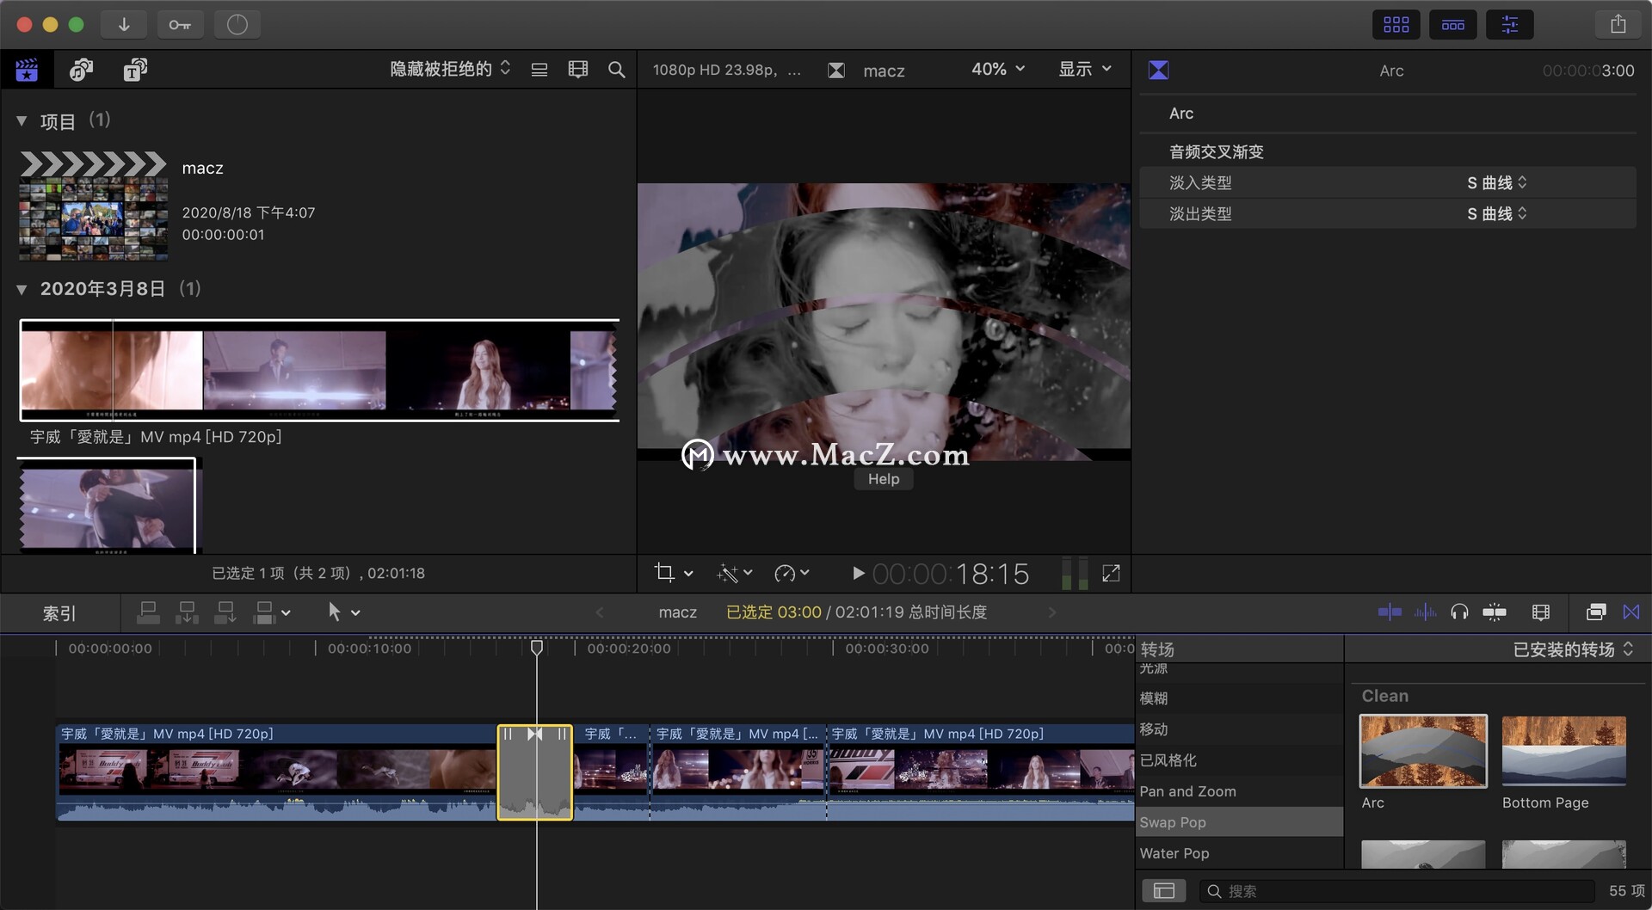This screenshot has width=1652, height=910.
Task: Collapse the 2020年3月8日 event section
Action: pos(22,289)
